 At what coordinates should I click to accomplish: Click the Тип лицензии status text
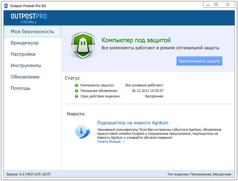pyautogui.click(x=199, y=174)
